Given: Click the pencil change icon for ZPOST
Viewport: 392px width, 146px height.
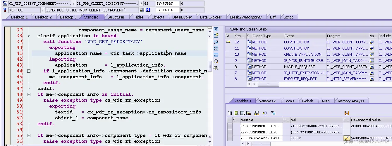Looking at the screenshot, I should tap(347, 138).
